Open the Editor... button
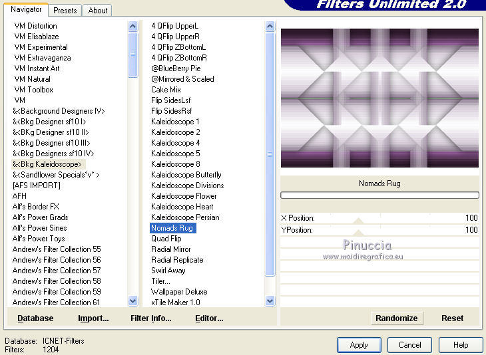486x355 pixels. click(209, 318)
